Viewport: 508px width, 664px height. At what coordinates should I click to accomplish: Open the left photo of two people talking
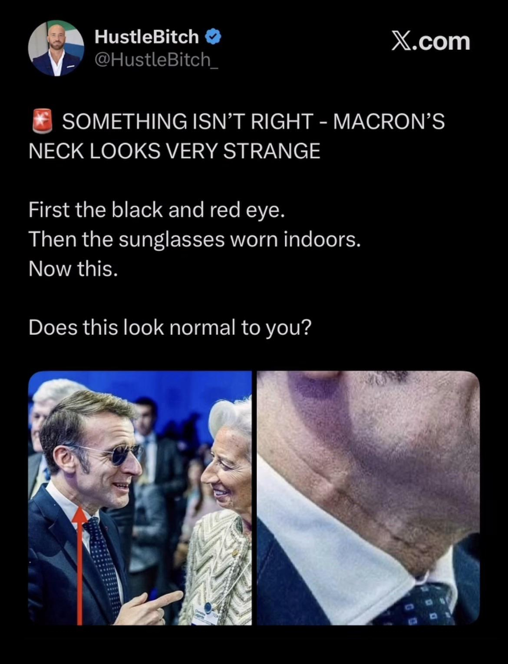[x=140, y=498]
